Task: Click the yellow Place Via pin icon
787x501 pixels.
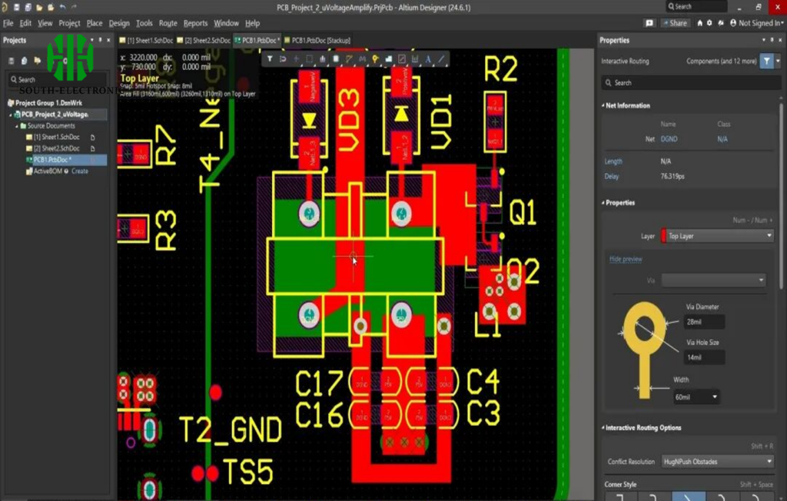Action: coord(375,59)
